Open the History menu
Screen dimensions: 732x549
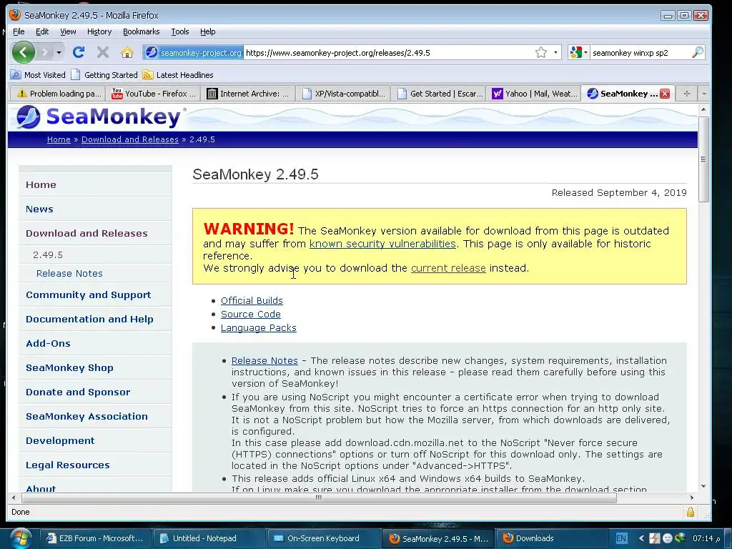coord(99,31)
